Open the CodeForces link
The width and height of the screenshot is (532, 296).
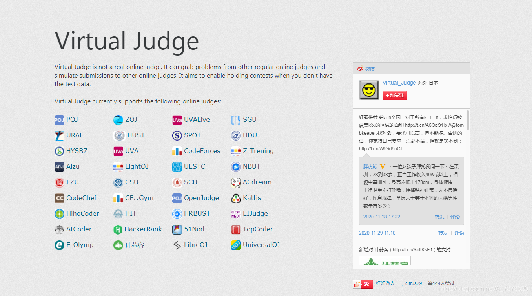(x=202, y=151)
